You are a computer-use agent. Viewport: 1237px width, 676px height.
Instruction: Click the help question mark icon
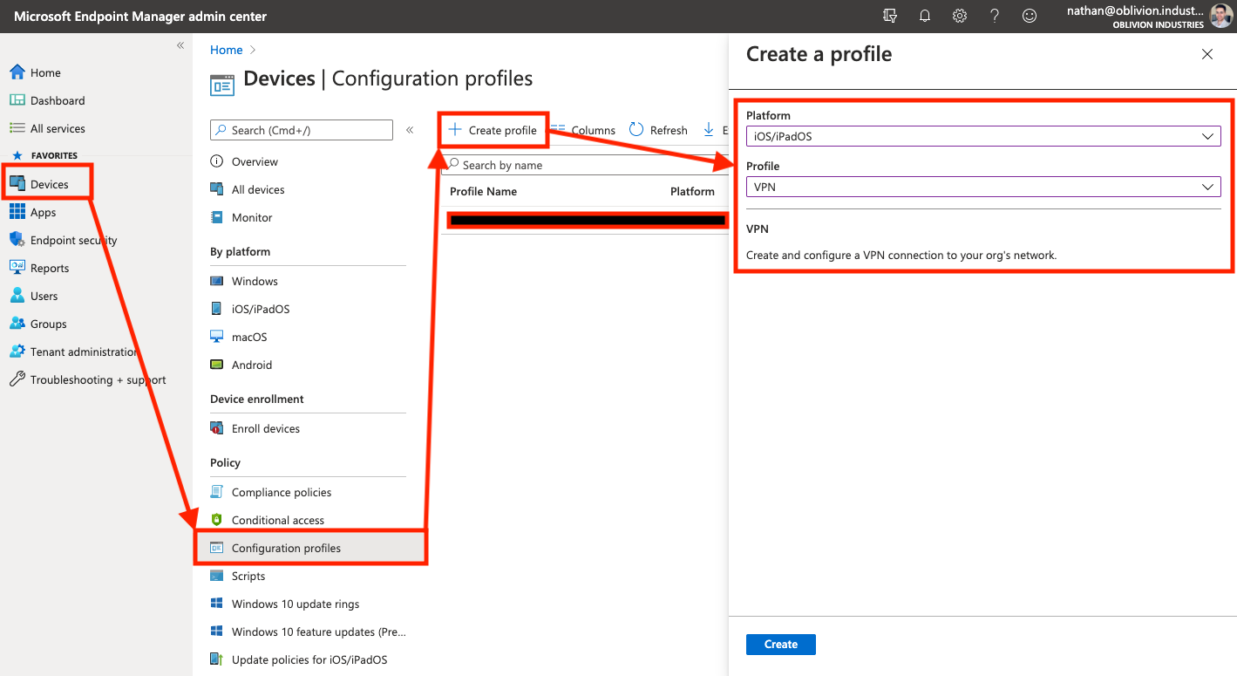pyautogui.click(x=995, y=16)
